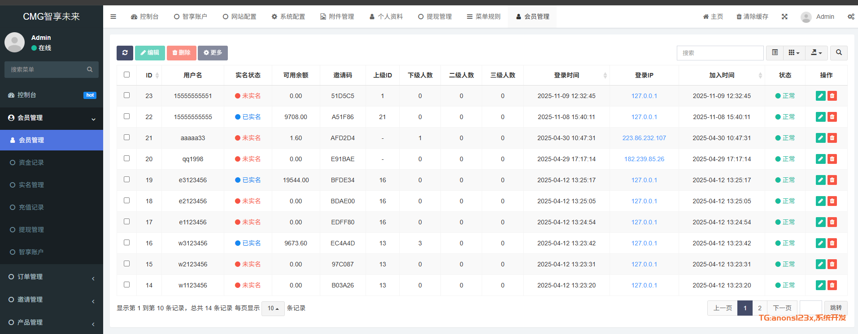
Task: Enter fullscreen using the expand icon
Action: pos(784,17)
